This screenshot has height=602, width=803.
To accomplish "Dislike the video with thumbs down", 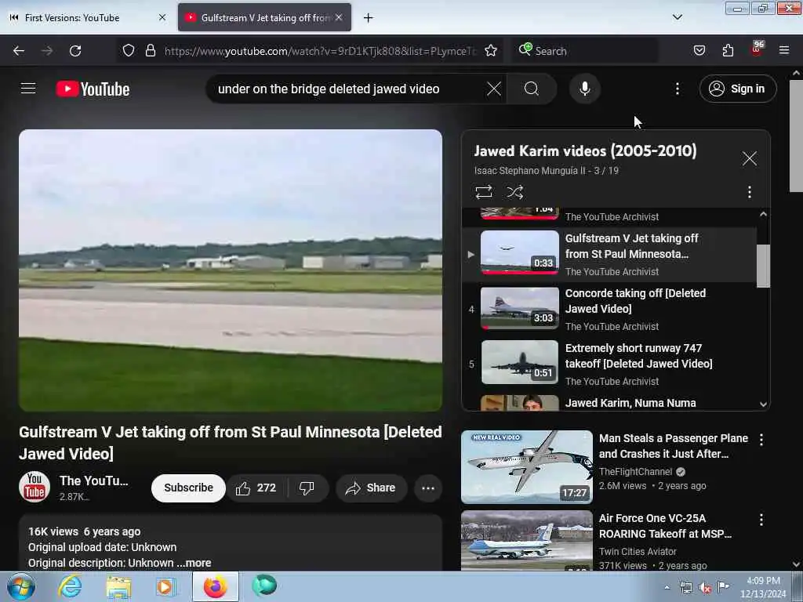I will click(307, 488).
